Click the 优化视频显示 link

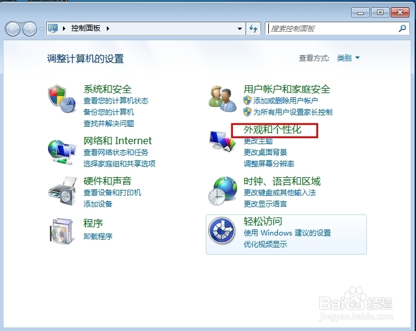tap(265, 244)
